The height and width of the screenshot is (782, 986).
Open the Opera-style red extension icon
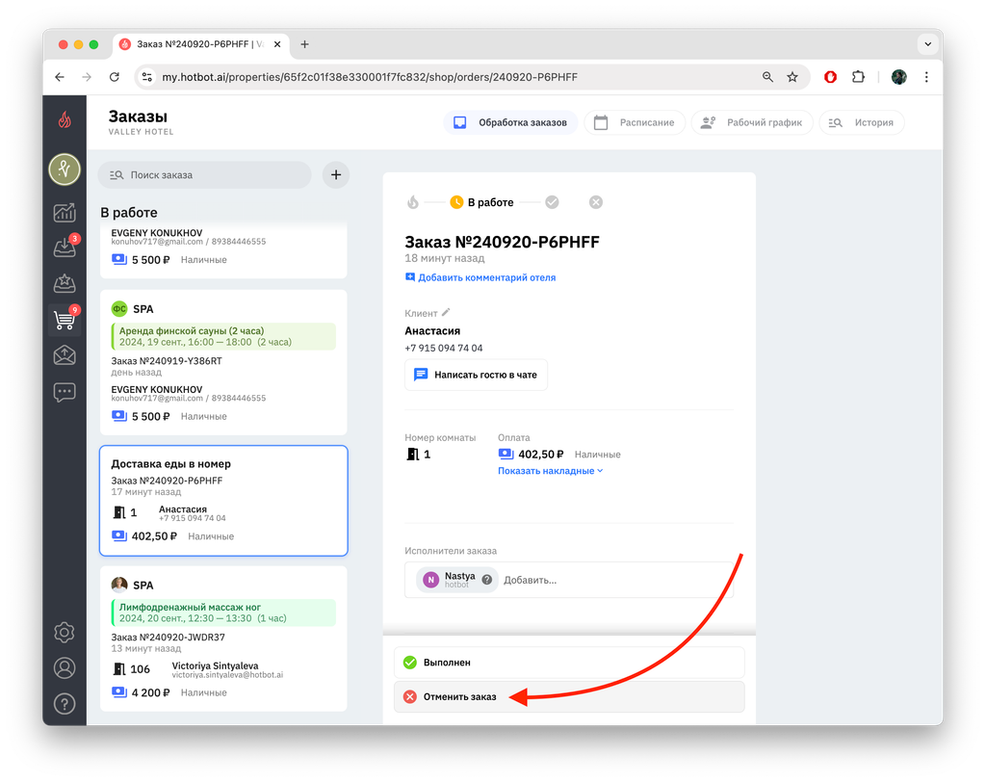tap(831, 77)
